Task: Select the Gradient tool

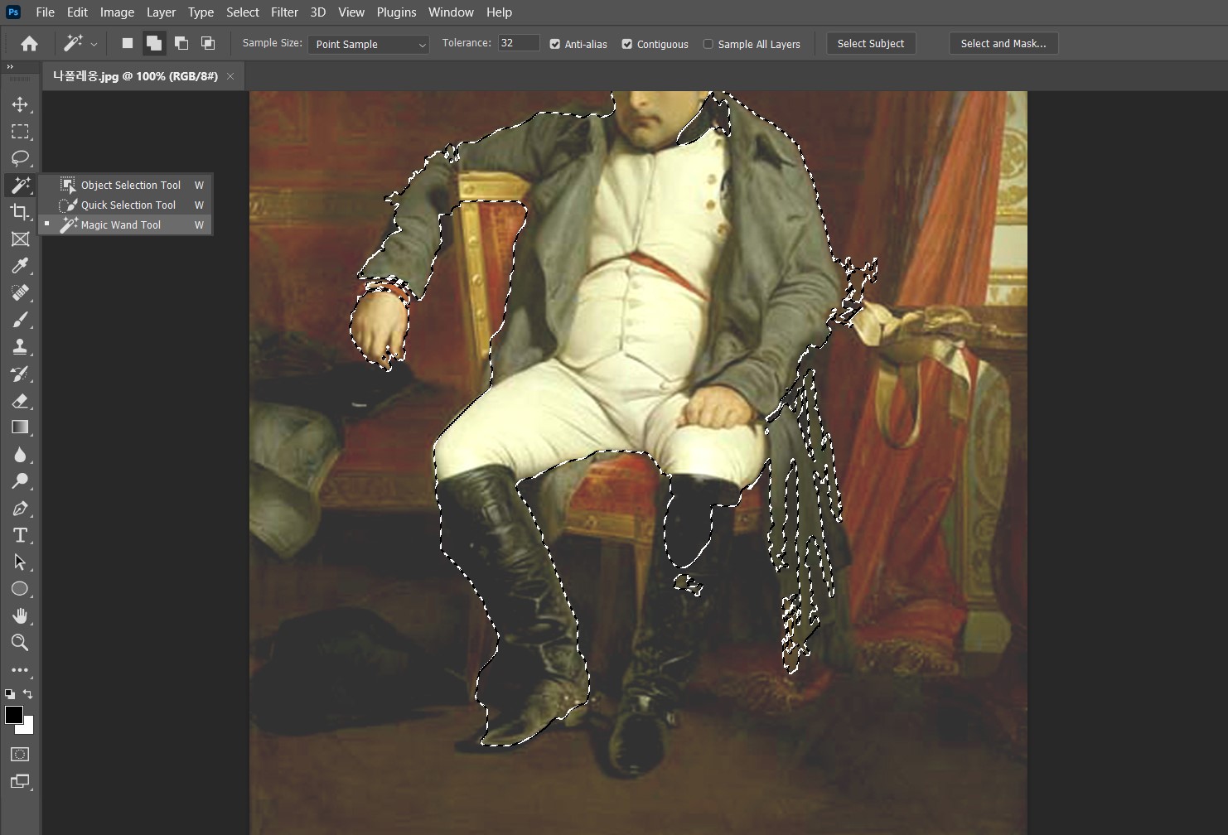Action: click(20, 427)
